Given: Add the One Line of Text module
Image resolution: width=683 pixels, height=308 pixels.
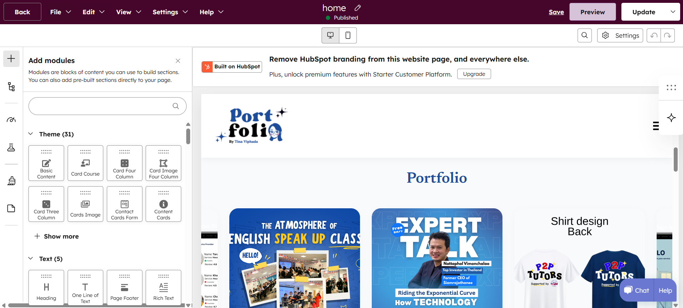Looking at the screenshot, I should pyautogui.click(x=85, y=287).
